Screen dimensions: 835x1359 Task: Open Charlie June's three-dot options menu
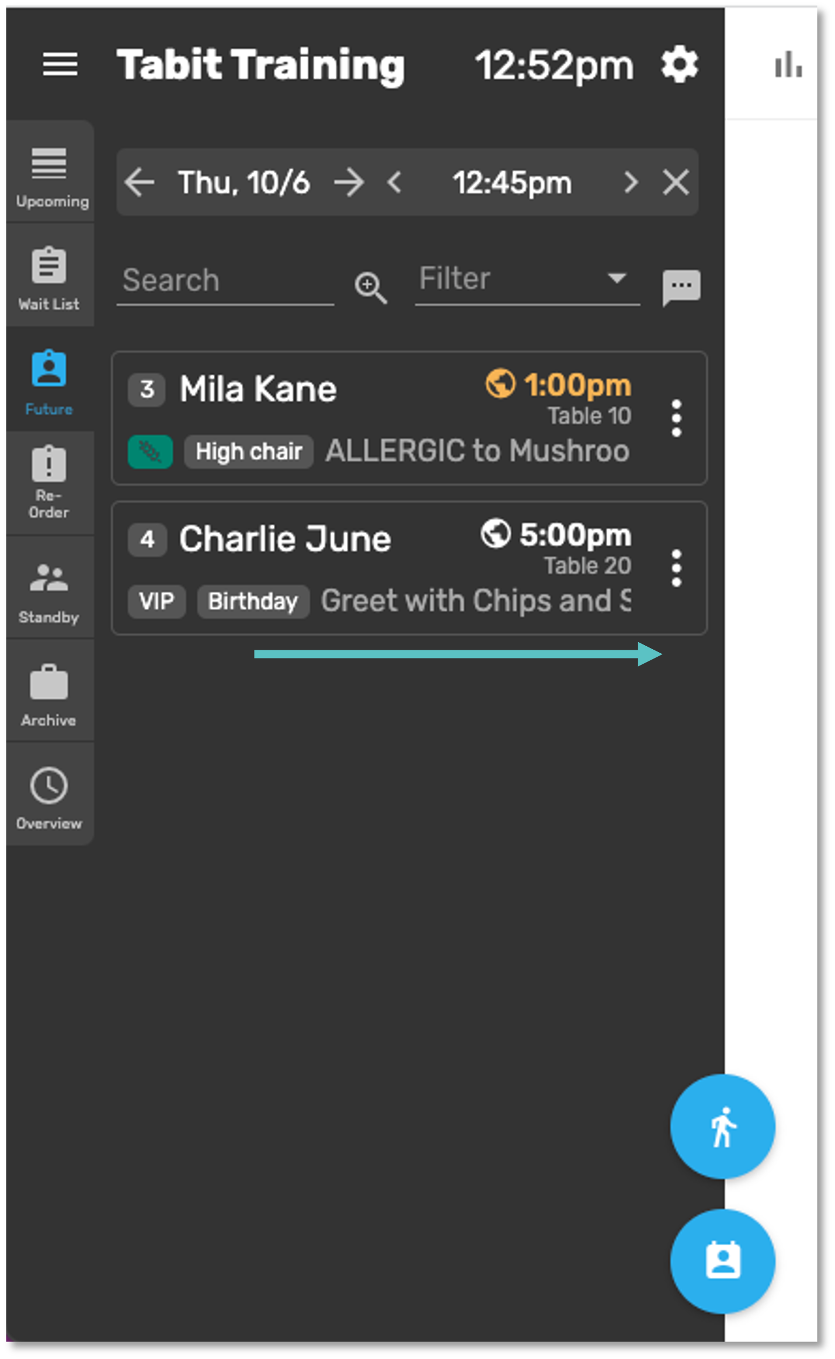click(676, 568)
